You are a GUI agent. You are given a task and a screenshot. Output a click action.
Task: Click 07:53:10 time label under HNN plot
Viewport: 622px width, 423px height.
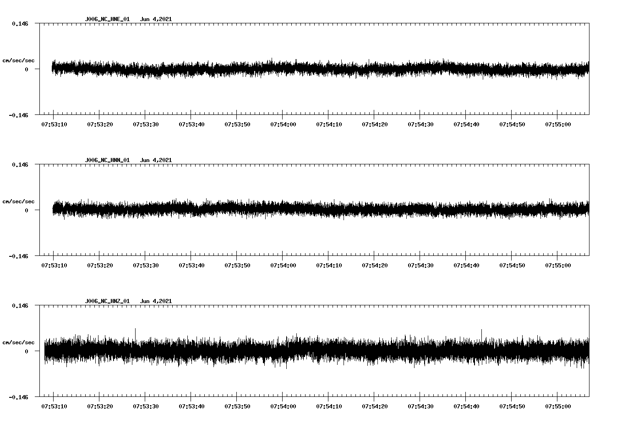54,265
